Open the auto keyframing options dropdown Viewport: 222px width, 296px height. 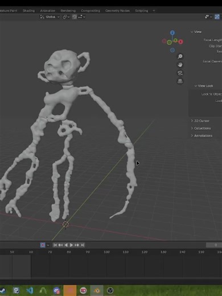tap(48, 245)
